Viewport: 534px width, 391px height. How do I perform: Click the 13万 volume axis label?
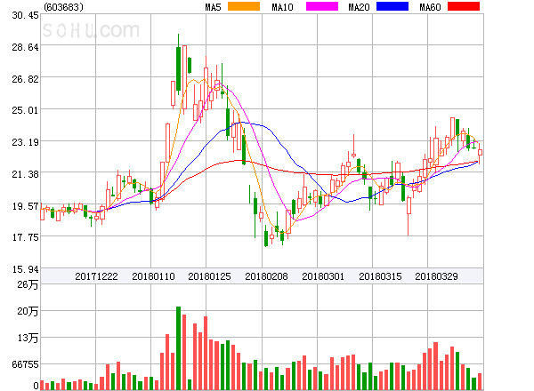tap(28, 338)
